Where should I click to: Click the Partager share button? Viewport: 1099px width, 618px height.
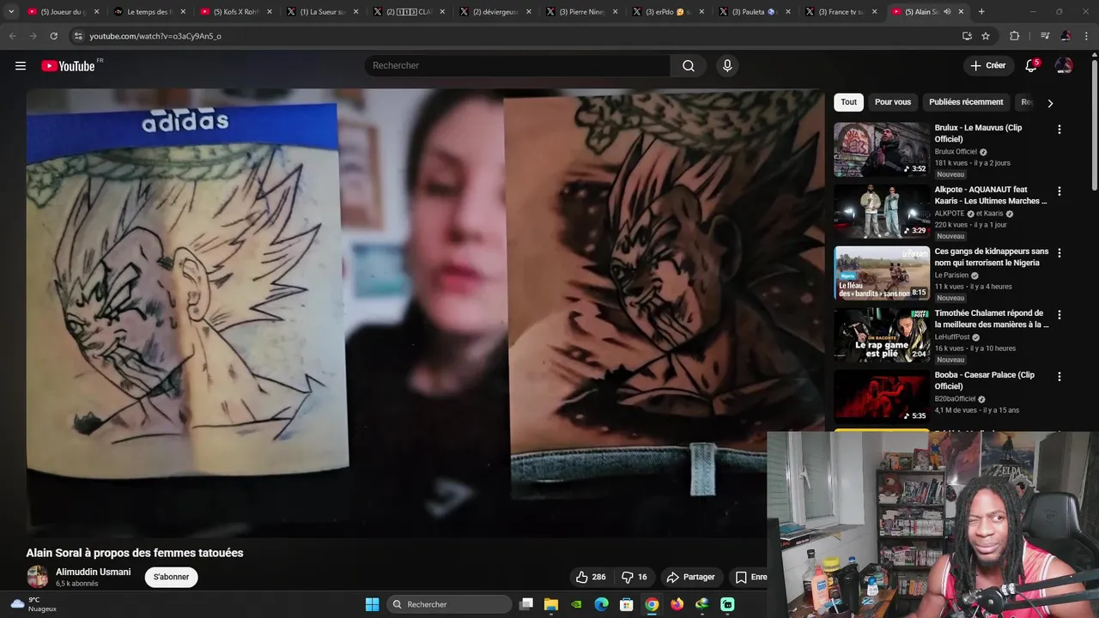click(690, 577)
